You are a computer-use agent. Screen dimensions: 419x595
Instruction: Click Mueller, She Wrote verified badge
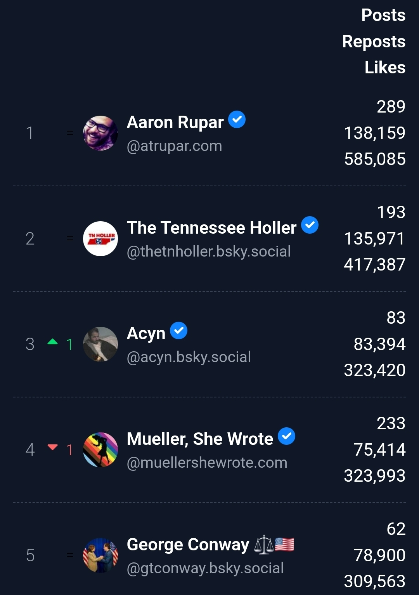(x=286, y=436)
